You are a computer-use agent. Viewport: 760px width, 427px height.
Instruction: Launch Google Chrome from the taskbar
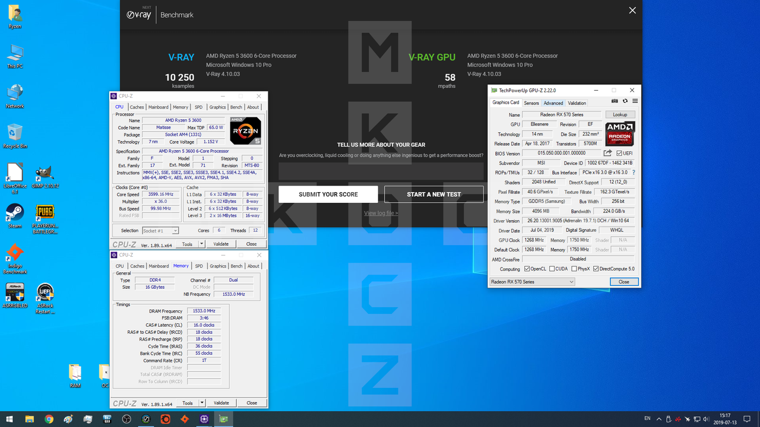(49, 419)
